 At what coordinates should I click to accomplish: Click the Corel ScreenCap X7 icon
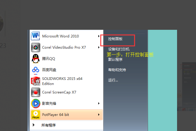point(36,92)
